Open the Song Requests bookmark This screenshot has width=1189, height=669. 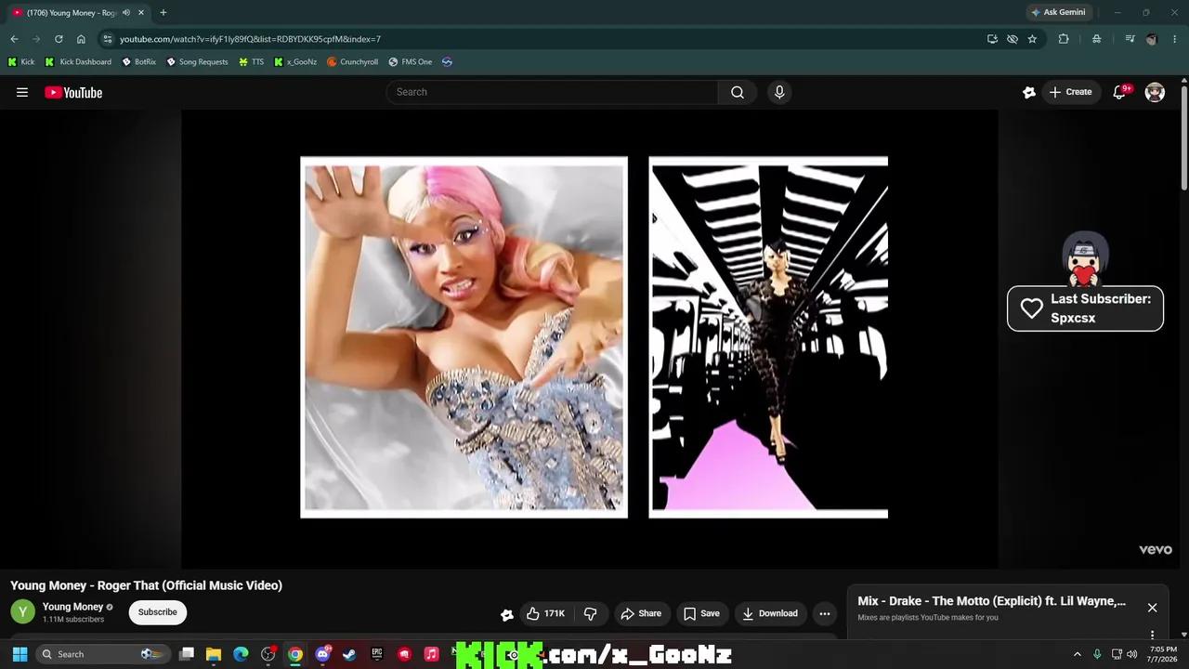[x=197, y=62]
